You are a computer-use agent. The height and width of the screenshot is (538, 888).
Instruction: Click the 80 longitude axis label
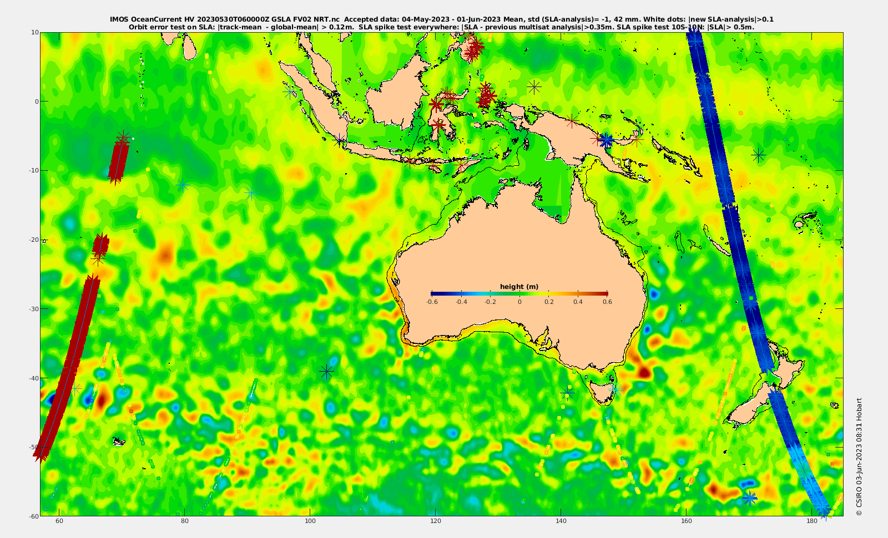tap(185, 521)
